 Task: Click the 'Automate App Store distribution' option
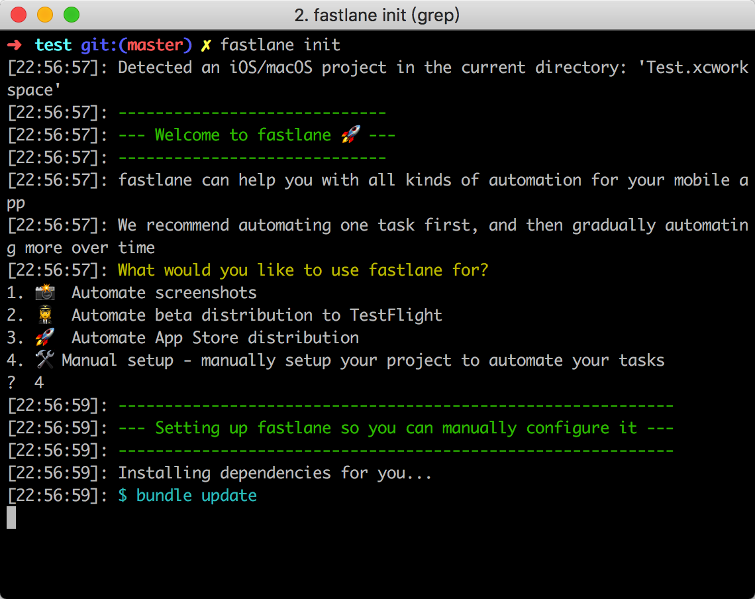[215, 338]
